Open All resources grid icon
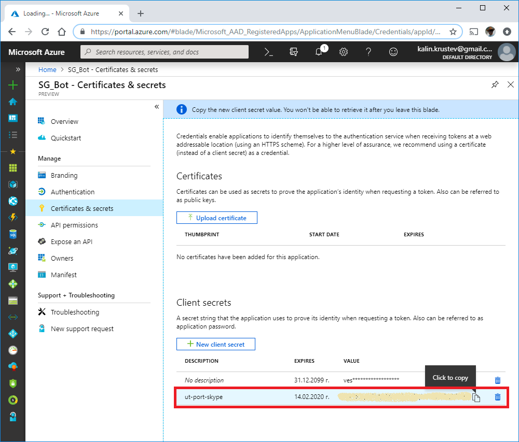 point(13,168)
